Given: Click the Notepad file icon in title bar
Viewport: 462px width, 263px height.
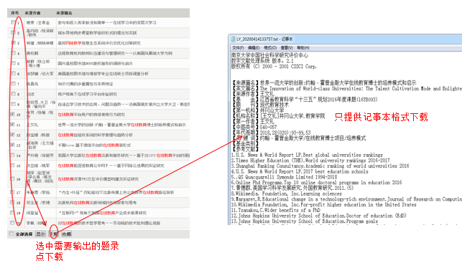Looking at the screenshot, I should point(233,39).
